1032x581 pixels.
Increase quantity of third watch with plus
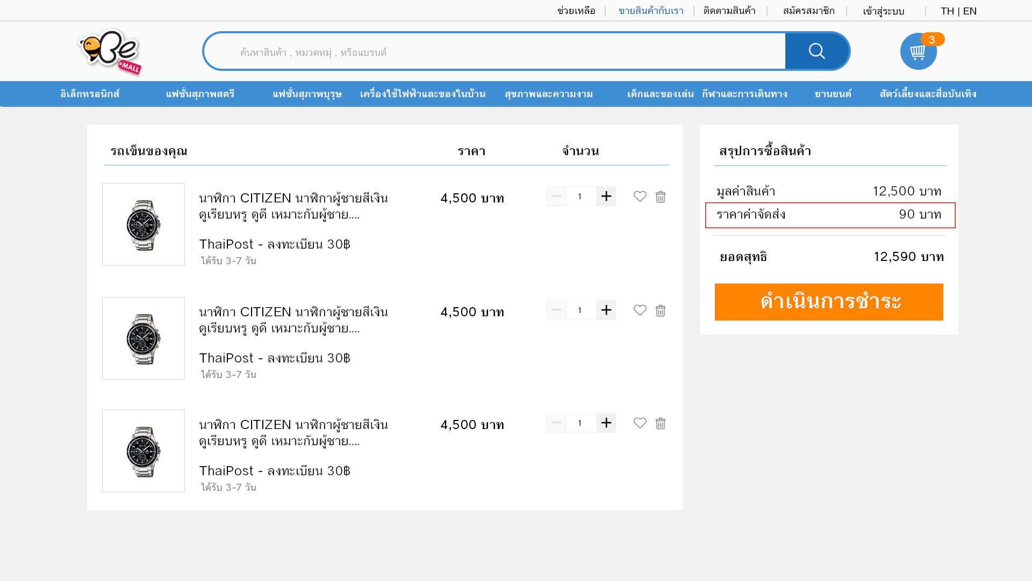tap(606, 423)
